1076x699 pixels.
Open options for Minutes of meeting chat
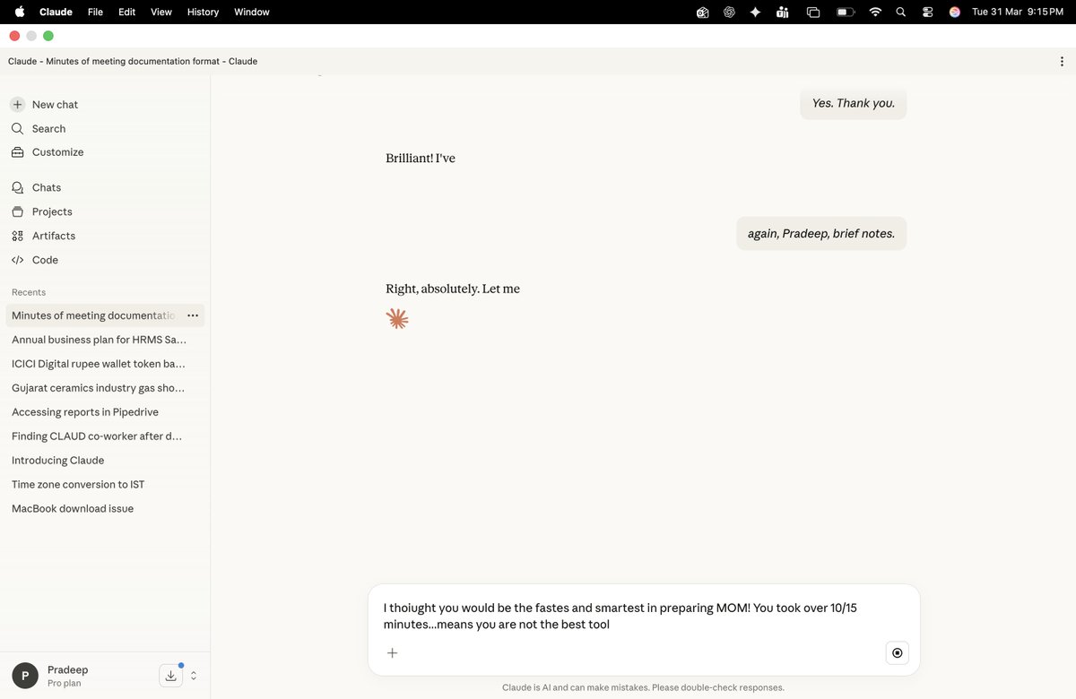(193, 316)
